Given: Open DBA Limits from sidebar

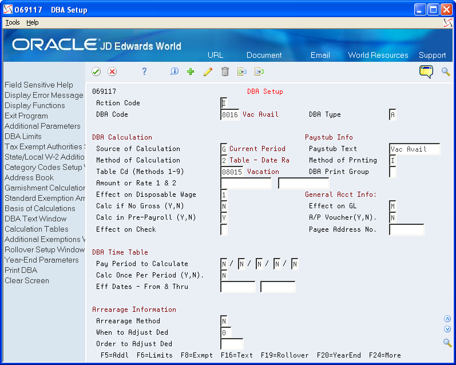Looking at the screenshot, I should pos(23,136).
